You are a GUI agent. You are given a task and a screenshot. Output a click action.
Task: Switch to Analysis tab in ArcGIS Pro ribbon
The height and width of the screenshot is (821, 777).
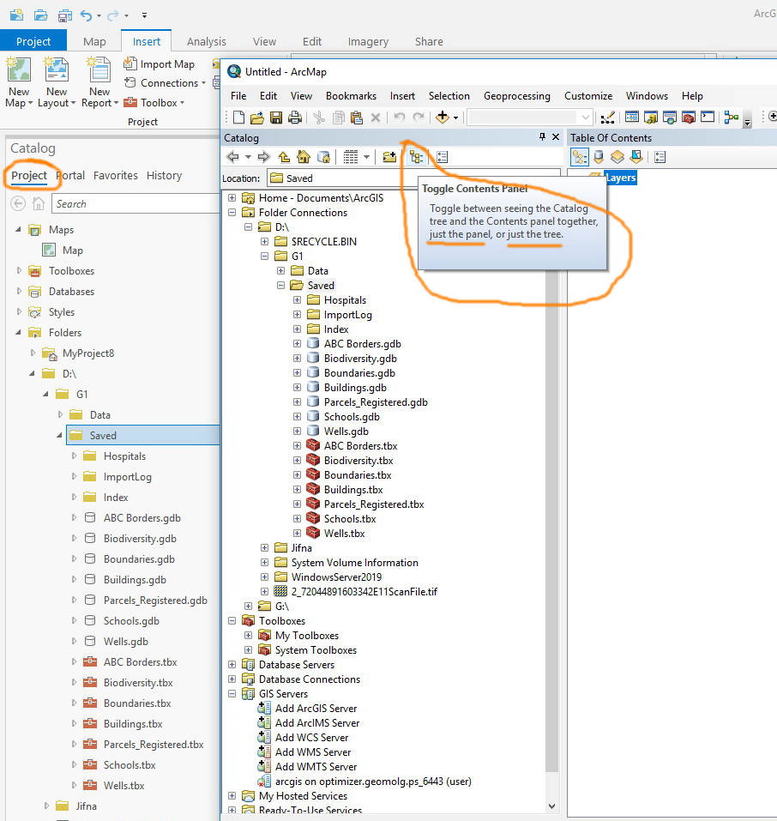coord(207,41)
